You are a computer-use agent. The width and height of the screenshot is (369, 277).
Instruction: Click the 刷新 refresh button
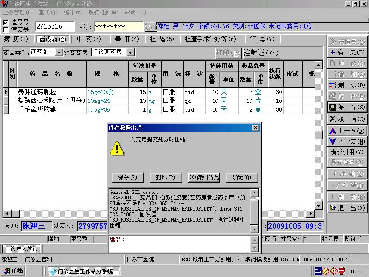(x=347, y=197)
